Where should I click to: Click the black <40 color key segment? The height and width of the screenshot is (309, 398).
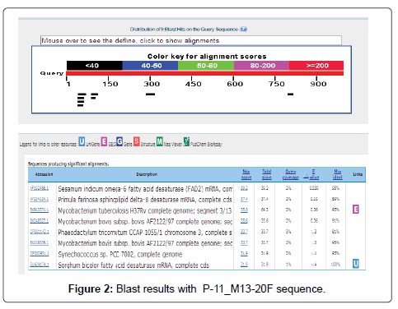tap(95, 66)
